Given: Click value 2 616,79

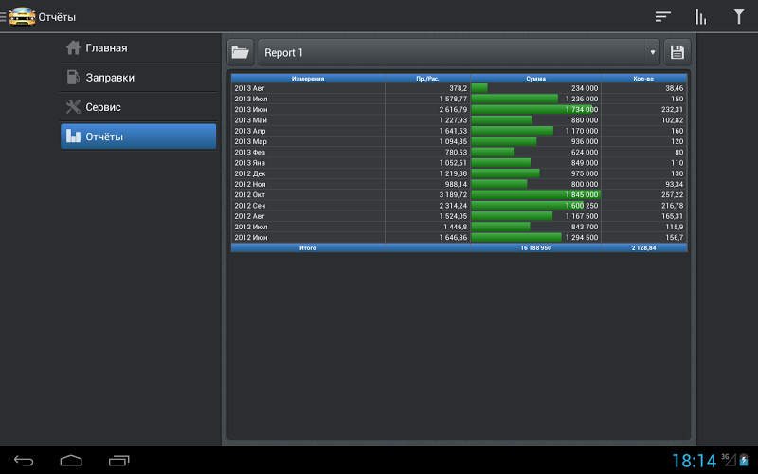Looking at the screenshot, I should pos(453,110).
